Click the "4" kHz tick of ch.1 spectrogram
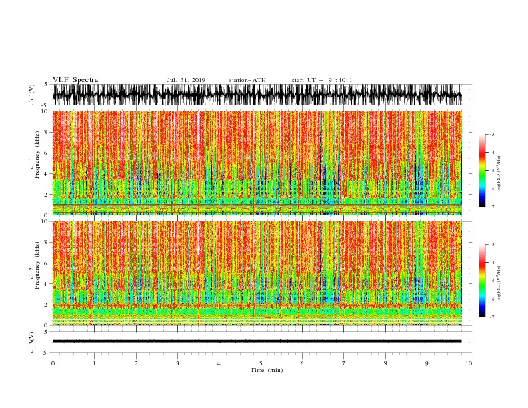Viewport: 528px width, 408px height. click(x=47, y=174)
